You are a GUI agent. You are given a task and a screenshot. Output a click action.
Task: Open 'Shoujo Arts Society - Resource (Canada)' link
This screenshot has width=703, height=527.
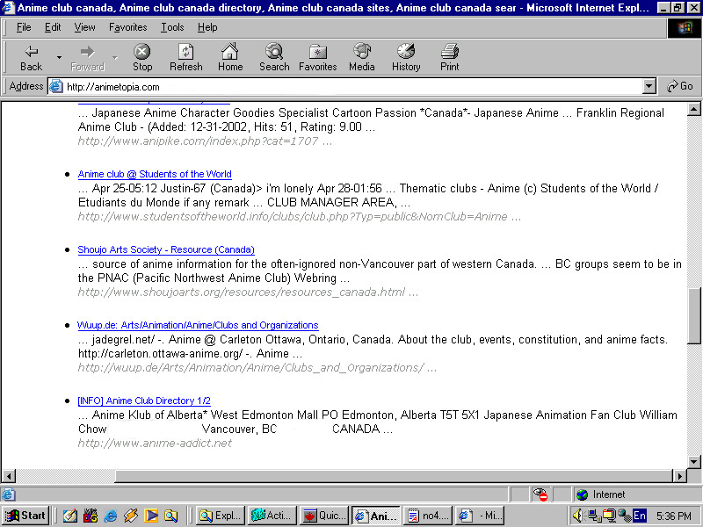pyautogui.click(x=166, y=249)
